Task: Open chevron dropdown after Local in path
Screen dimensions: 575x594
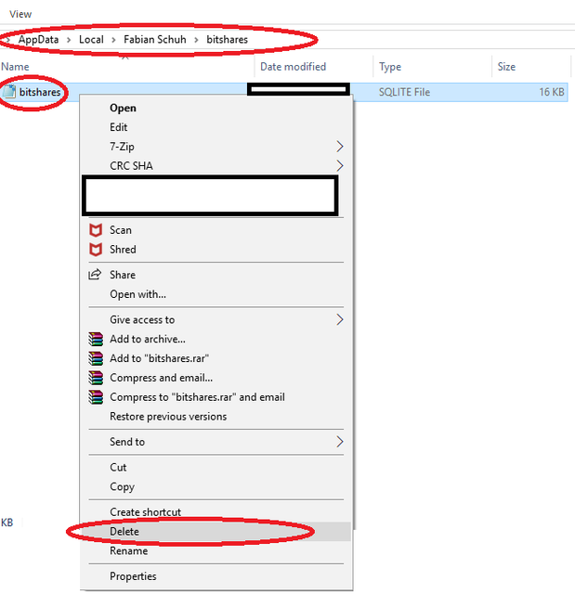Action: [x=113, y=40]
